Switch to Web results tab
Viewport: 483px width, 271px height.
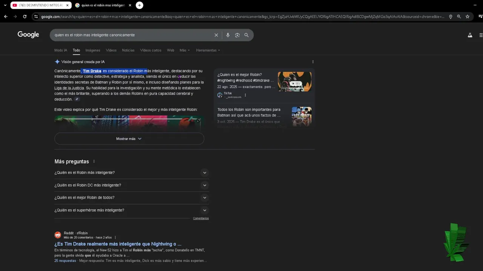(x=171, y=50)
